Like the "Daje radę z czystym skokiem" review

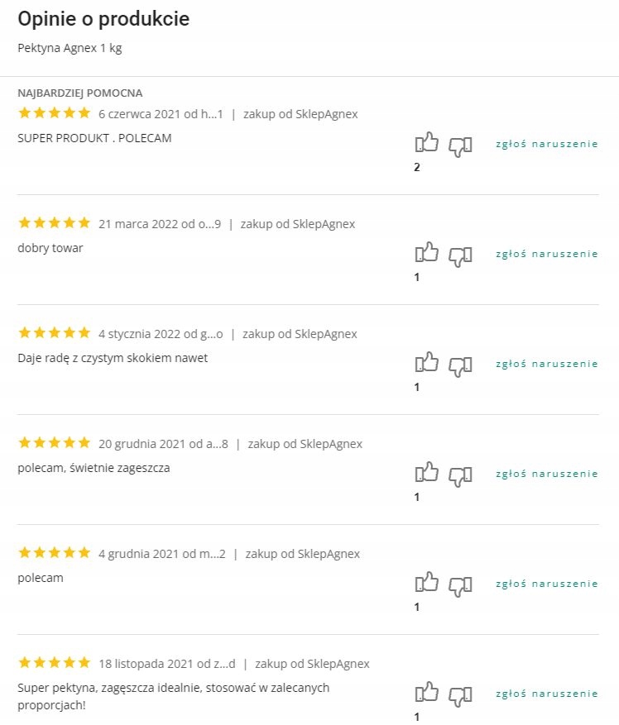click(426, 363)
